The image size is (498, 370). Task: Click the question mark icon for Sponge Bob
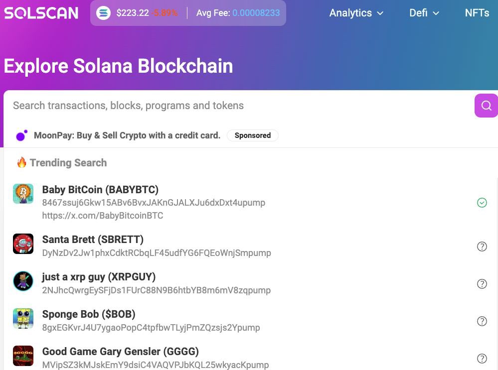tap(482, 321)
